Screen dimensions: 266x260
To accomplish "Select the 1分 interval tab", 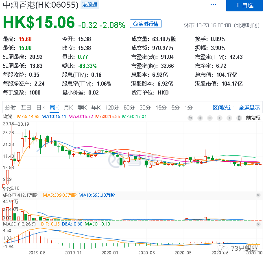I will pos(189,107).
